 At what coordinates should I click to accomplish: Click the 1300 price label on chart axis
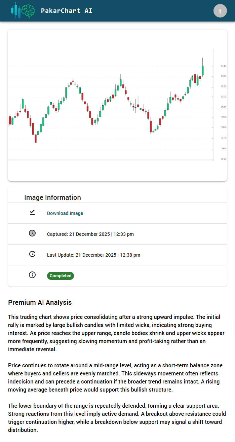[x=224, y=107]
